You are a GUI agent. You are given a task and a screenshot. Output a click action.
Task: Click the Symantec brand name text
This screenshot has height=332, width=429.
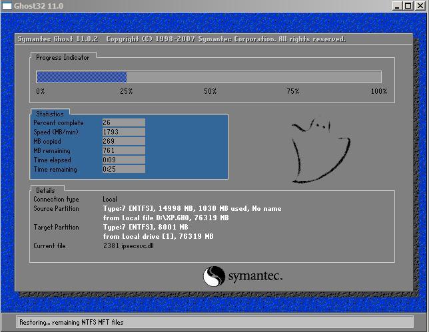click(x=255, y=276)
